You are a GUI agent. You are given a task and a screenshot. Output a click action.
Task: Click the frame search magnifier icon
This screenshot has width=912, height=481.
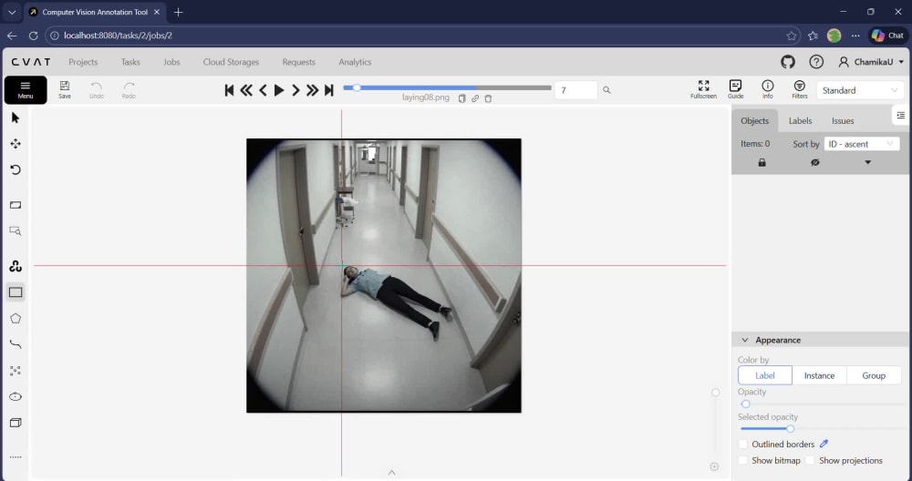[606, 90]
